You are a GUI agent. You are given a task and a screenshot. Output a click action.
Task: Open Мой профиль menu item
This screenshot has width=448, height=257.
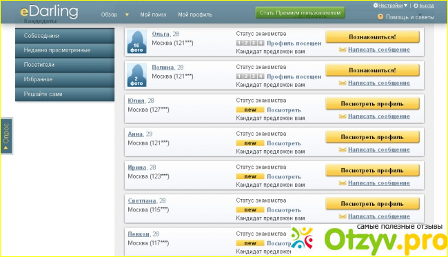195,14
